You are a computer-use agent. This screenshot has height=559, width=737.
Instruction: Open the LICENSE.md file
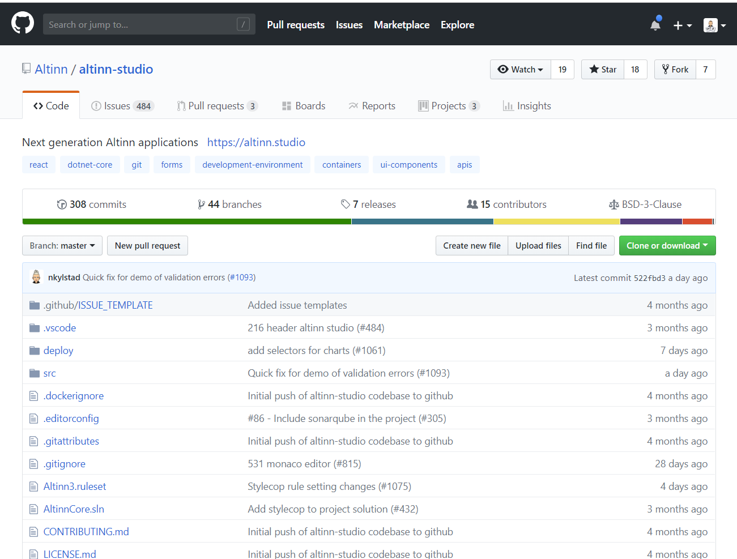click(70, 553)
